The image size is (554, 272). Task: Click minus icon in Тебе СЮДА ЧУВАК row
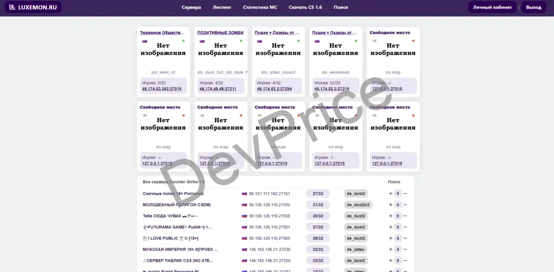(x=405, y=216)
